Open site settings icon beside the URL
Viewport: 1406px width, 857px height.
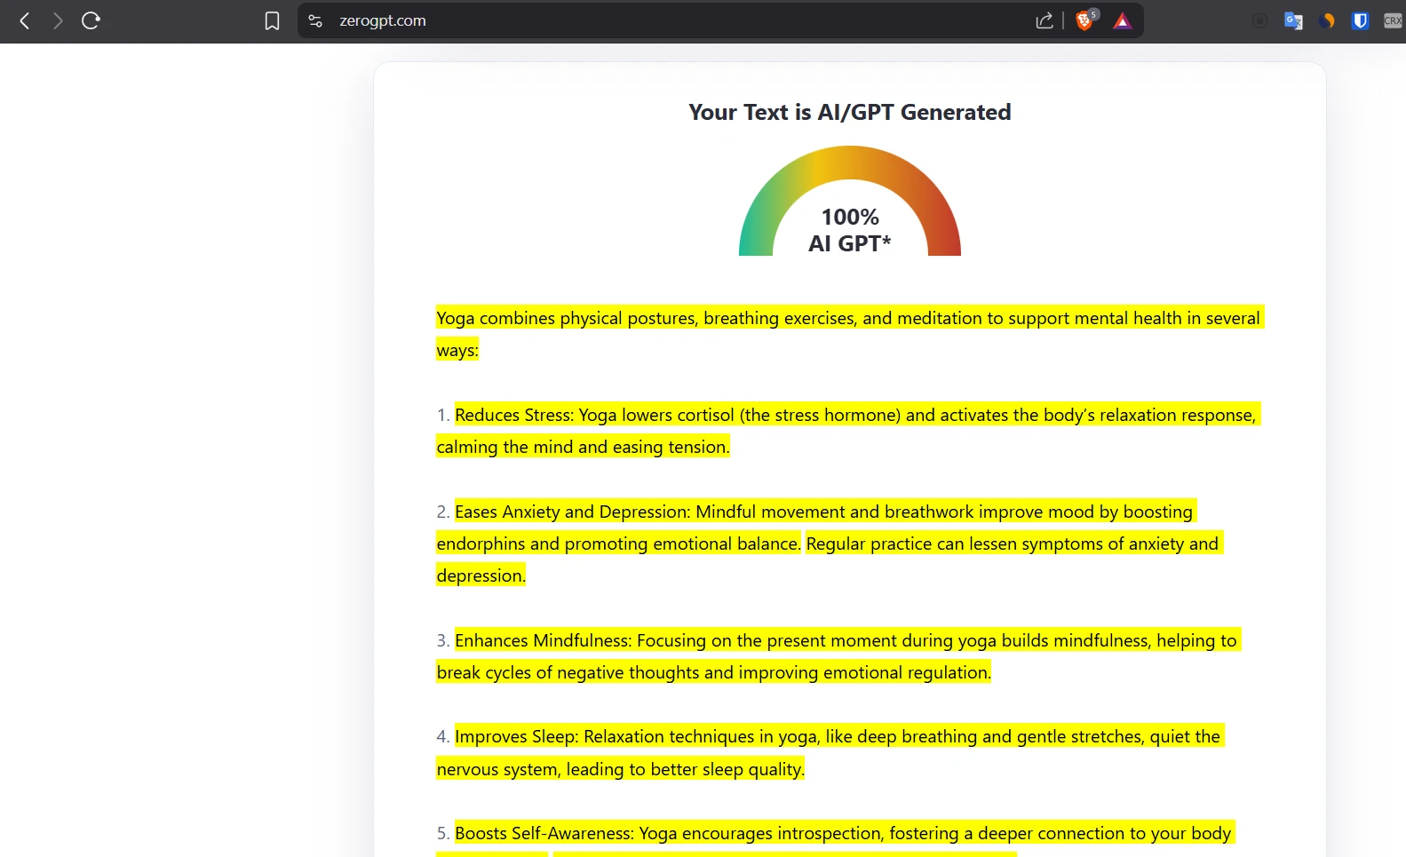315,20
